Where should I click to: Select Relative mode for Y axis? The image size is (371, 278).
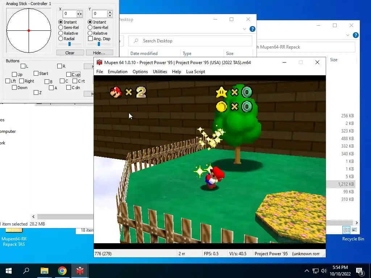(x=90, y=33)
